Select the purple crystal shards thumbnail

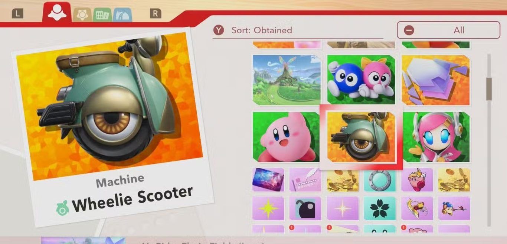pyautogui.click(x=436, y=80)
